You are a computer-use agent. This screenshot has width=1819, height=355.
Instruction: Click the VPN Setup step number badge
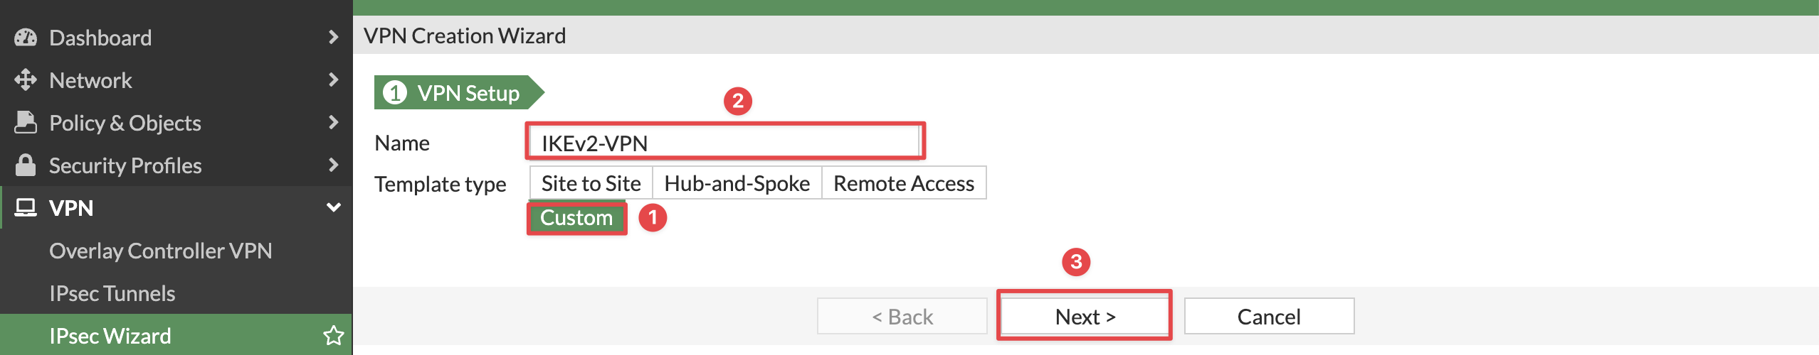395,92
